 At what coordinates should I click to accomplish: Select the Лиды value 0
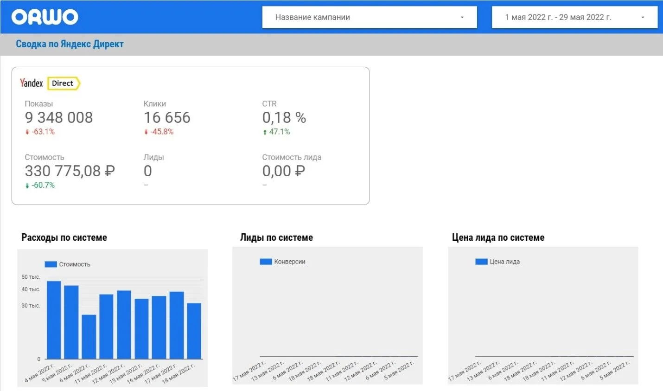coord(148,171)
